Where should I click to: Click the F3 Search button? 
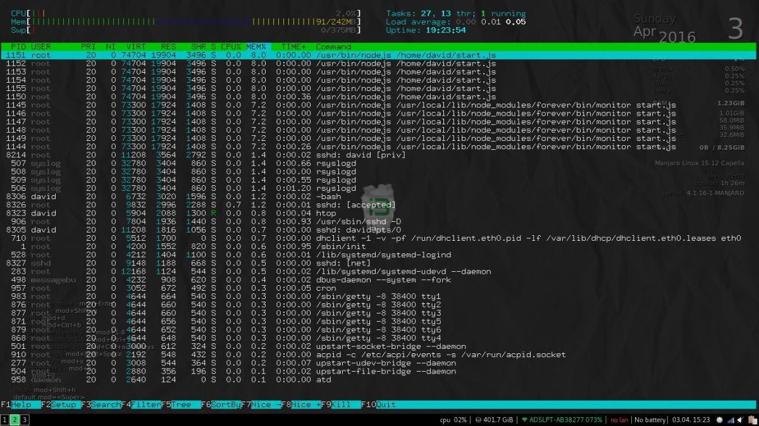101,405
